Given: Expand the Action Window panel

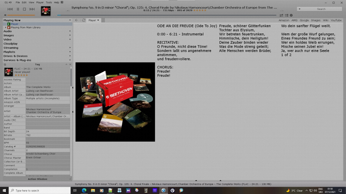Looking at the screenshot, I should click(x=70, y=179).
